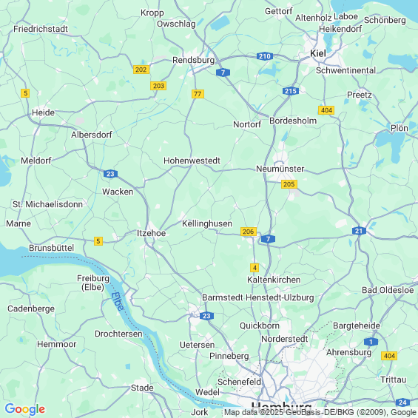This screenshot has height=418, width=418.
Task: Select the yellow 206 road shield
Action: coord(249,232)
